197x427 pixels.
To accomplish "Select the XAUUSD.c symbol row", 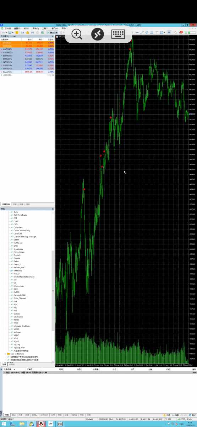I will coord(27,72).
